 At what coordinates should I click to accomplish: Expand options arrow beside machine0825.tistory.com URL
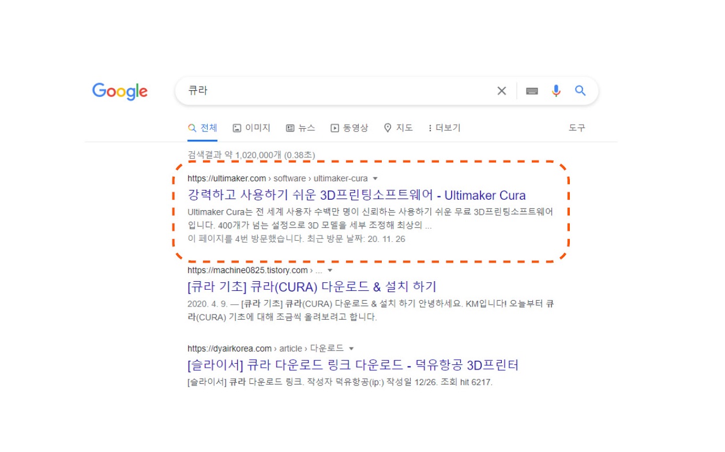click(330, 271)
